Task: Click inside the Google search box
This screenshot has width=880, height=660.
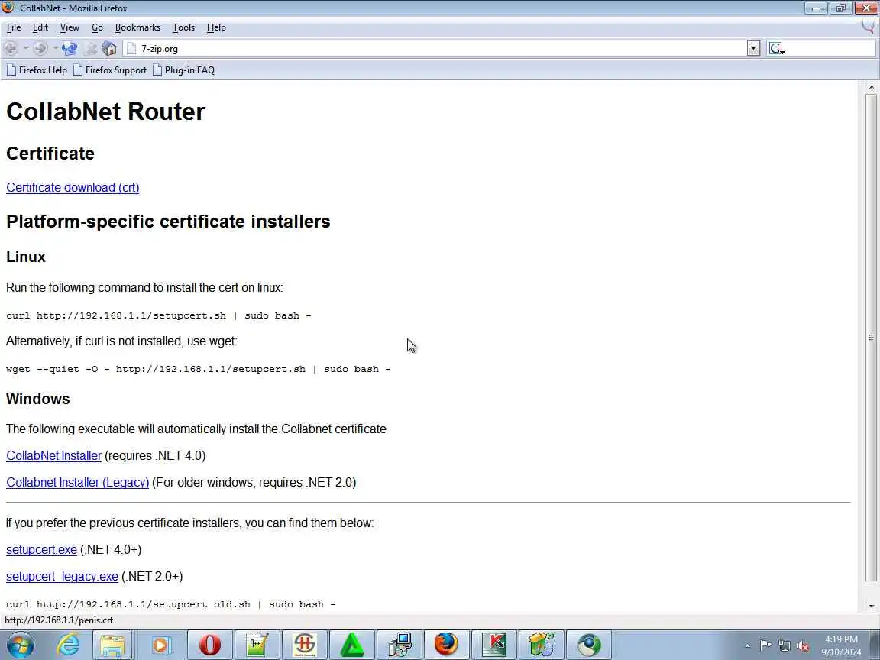Action: click(830, 48)
